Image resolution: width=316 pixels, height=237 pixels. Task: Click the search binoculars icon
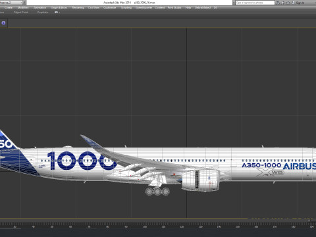278,3
